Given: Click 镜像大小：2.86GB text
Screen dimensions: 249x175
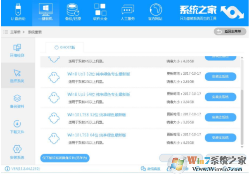Looking at the screenshot, I should tap(180, 82).
